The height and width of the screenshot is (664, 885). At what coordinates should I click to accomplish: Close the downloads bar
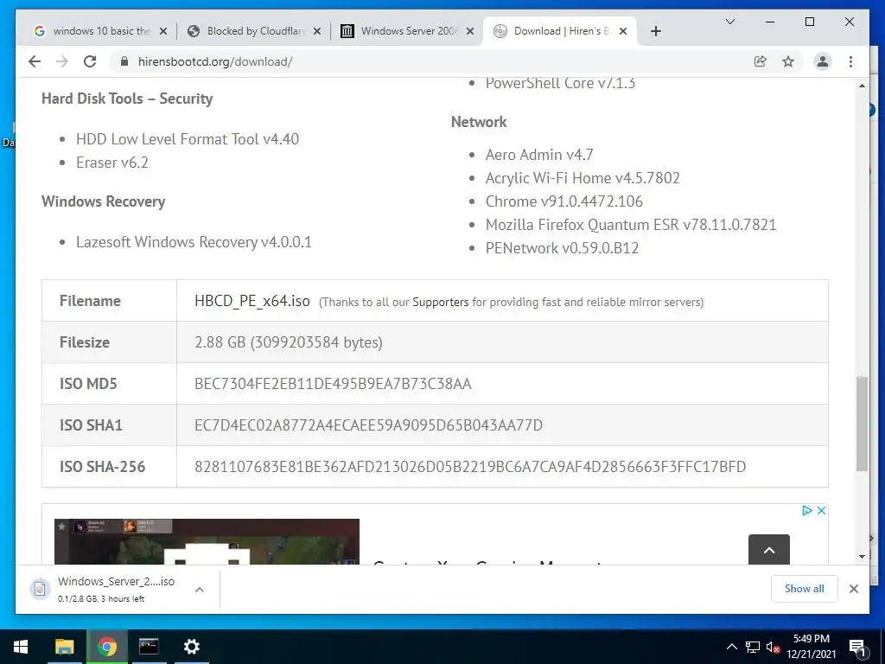[853, 589]
